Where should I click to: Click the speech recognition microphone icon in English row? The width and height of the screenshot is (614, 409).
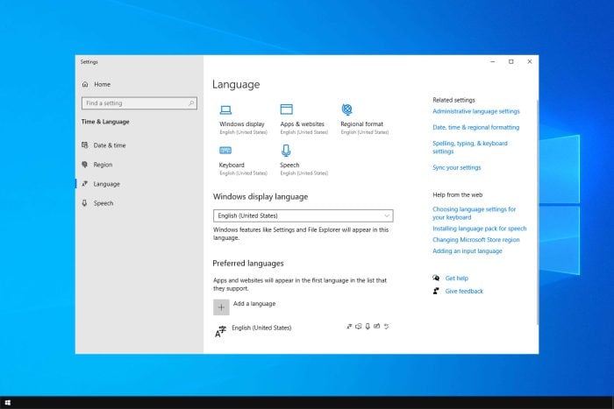click(x=368, y=326)
